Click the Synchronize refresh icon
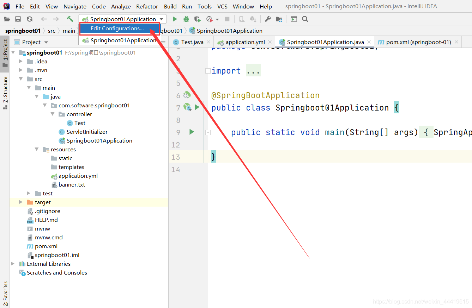 [x=30, y=19]
